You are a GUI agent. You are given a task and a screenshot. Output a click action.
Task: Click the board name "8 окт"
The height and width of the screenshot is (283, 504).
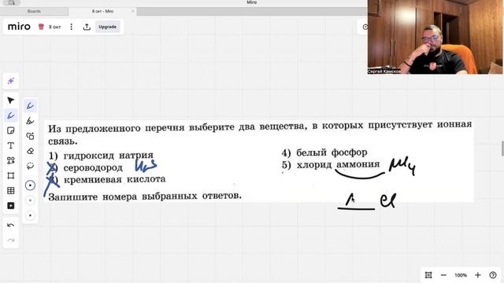tap(54, 27)
